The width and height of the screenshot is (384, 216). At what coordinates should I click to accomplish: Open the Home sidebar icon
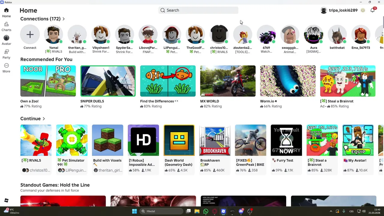[6, 13]
